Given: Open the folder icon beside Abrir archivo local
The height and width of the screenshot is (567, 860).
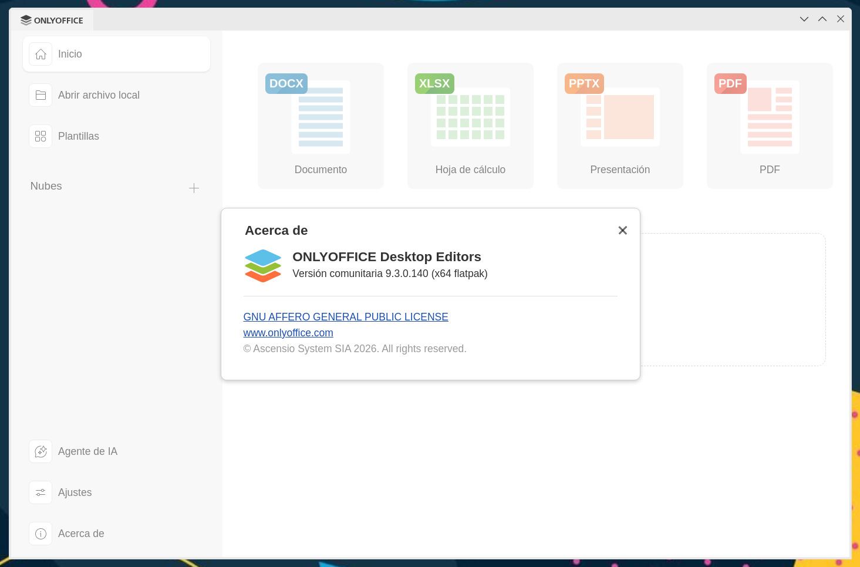Looking at the screenshot, I should click(40, 95).
